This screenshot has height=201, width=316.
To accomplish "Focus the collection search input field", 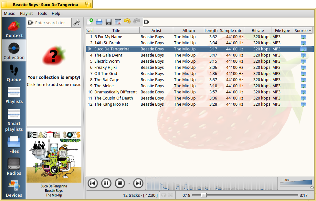I will [x=52, y=23].
